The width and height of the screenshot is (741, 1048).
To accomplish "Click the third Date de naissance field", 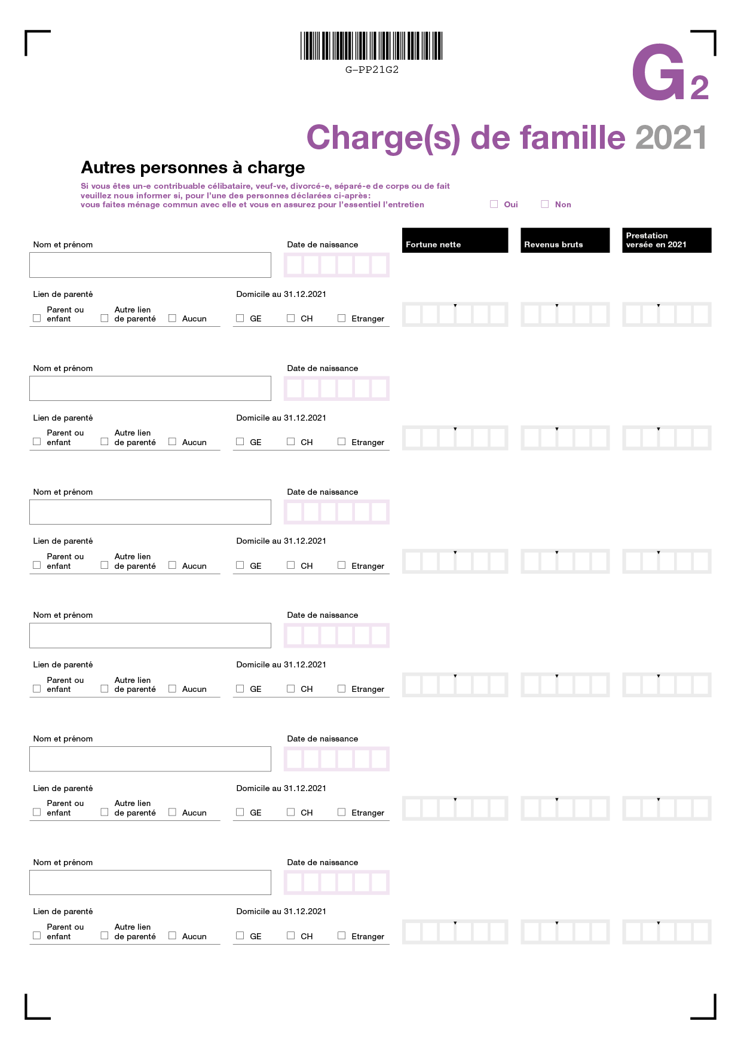I will pyautogui.click(x=337, y=512).
